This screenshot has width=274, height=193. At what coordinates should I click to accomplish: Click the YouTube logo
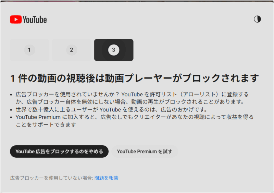(28, 20)
